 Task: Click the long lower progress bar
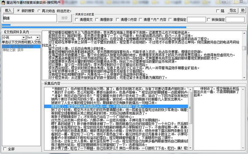tap(94, 27)
